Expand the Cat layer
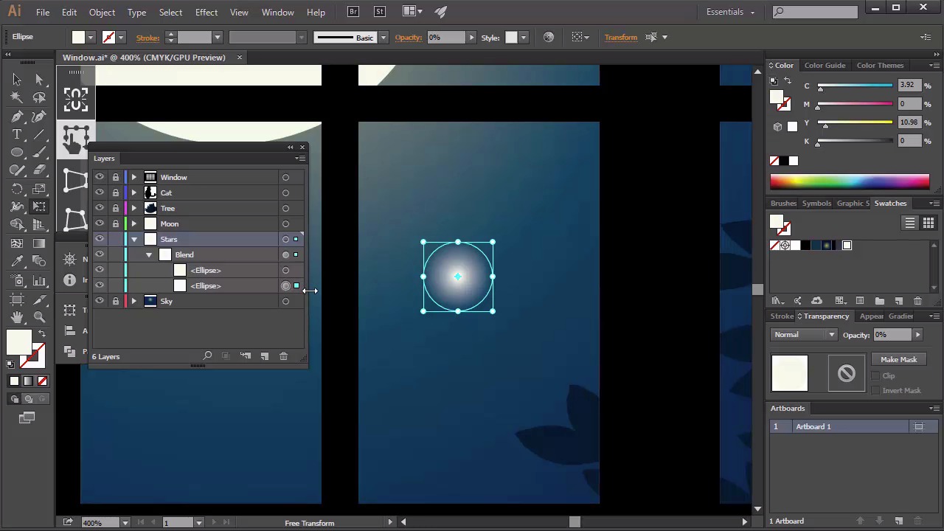The image size is (944, 531). tap(133, 192)
